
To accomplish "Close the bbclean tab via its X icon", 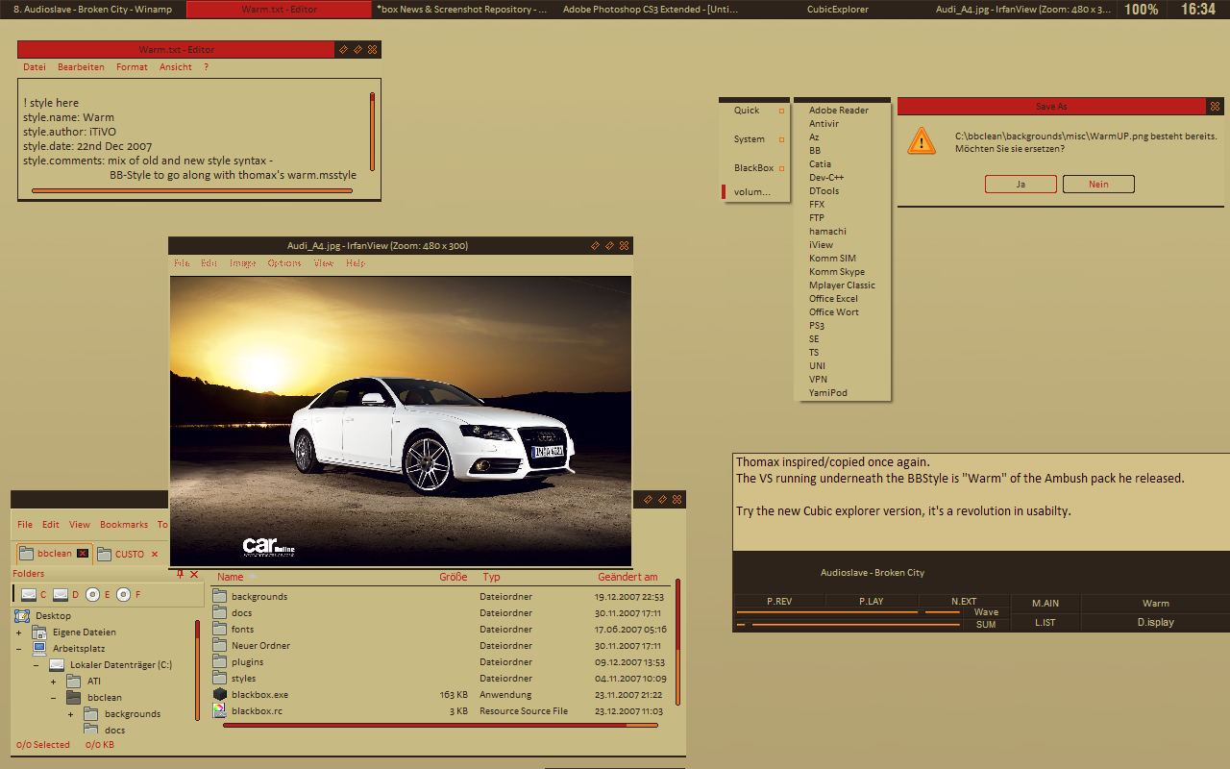I will click(83, 554).
